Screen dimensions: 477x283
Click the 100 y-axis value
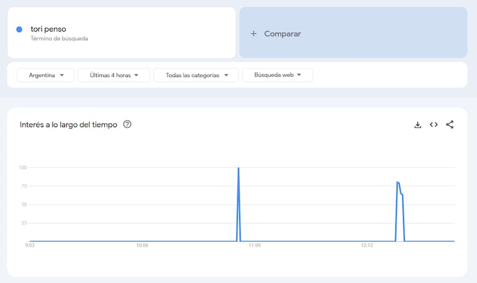23,168
